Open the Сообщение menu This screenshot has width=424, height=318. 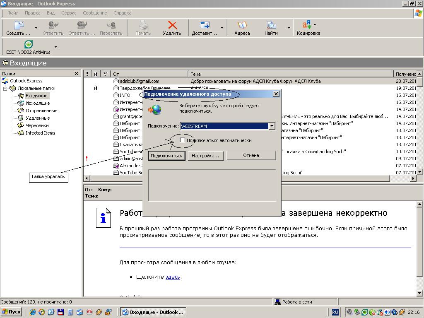point(95,13)
